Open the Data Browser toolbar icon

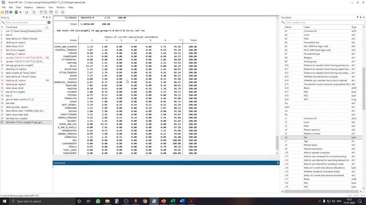pyautogui.click(x=46, y=12)
